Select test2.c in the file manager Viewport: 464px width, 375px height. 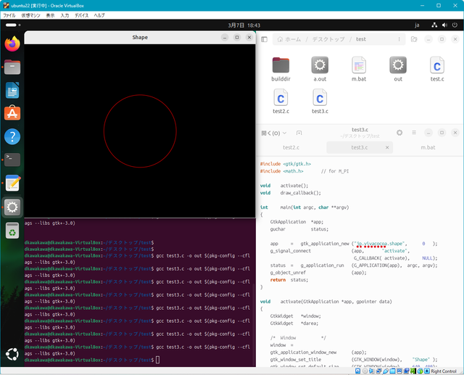coord(281,99)
